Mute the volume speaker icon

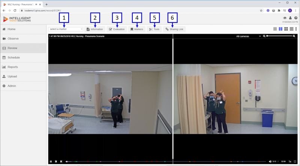click(270, 161)
